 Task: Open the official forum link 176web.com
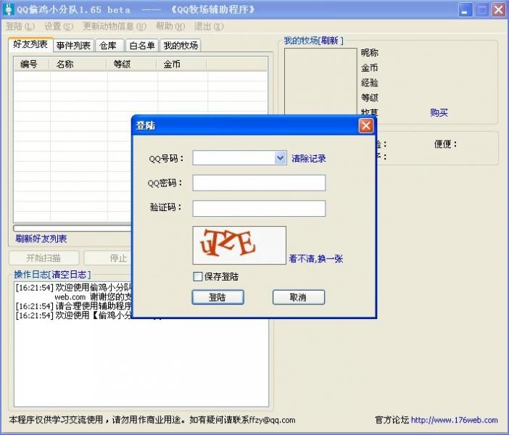[454, 420]
